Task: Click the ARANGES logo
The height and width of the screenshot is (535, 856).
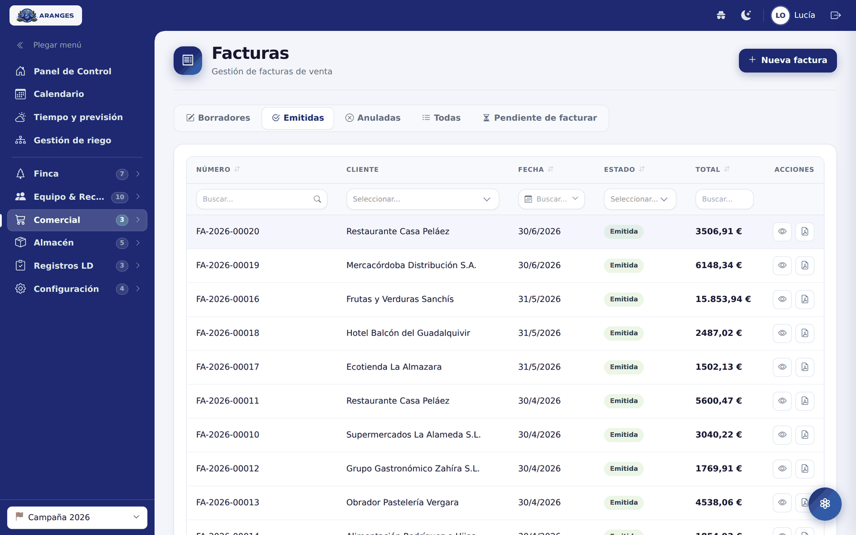Action: 46,15
